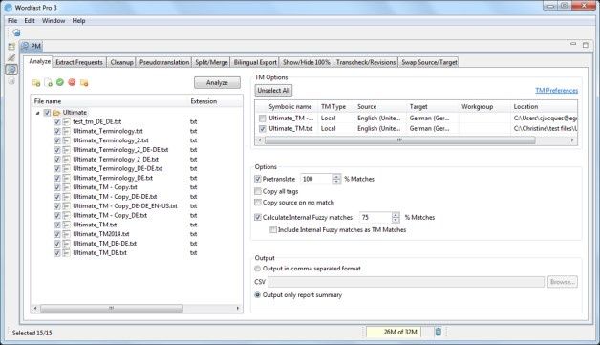
Task: Switch to the Cleanup tab
Action: [x=121, y=62]
